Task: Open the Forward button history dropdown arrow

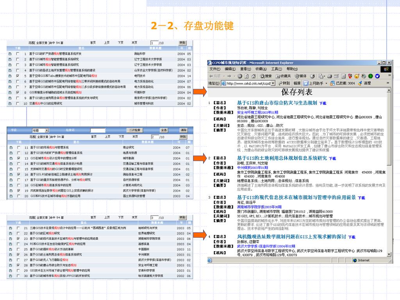Action: (x=234, y=76)
